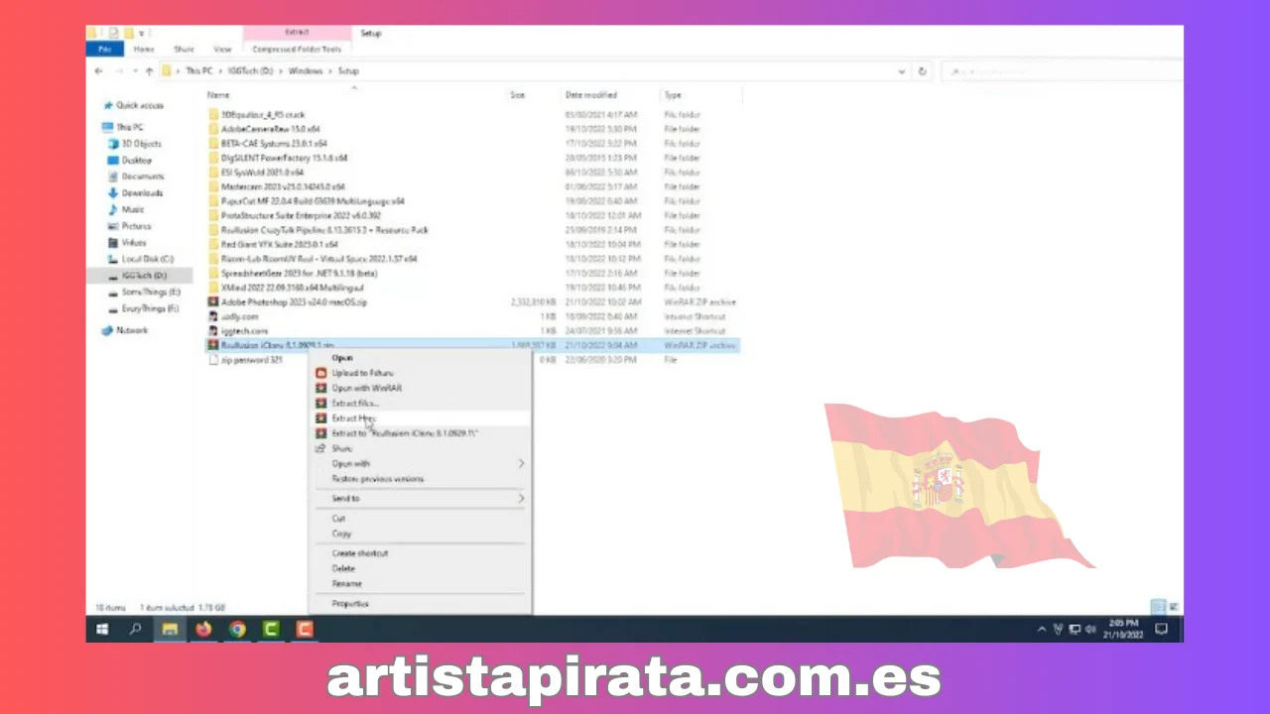Select Restore previous versions entry
1270x714 pixels.
[x=421, y=479]
